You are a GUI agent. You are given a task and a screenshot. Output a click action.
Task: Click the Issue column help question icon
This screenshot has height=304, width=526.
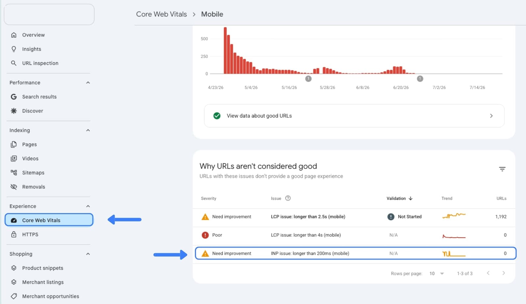point(288,198)
